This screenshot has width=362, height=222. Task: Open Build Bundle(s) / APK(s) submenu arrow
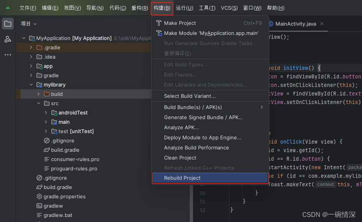click(x=261, y=107)
